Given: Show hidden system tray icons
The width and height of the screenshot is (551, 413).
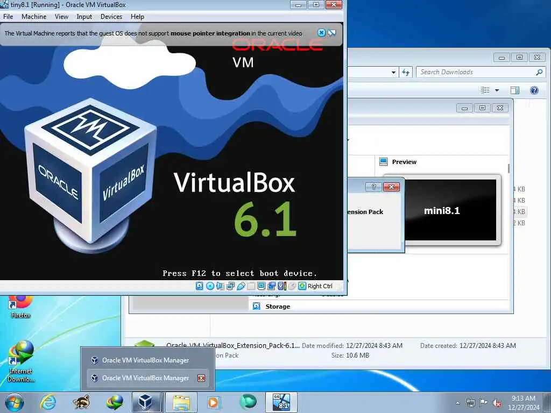Looking at the screenshot, I should pyautogui.click(x=457, y=403).
